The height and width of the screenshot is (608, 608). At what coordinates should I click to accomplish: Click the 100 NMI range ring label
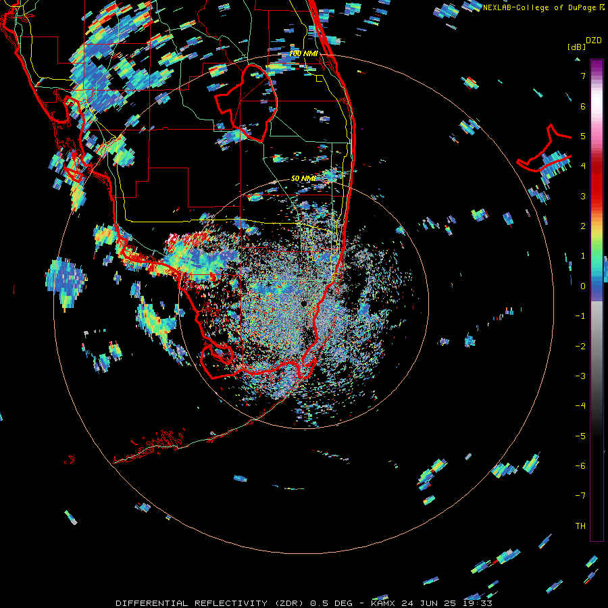pos(303,53)
